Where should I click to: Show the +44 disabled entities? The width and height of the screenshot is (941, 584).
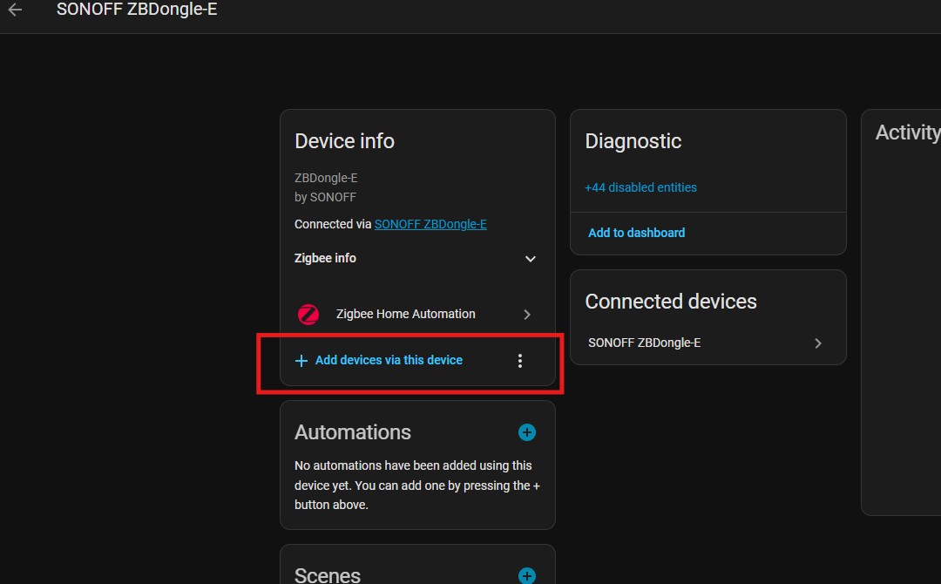[x=640, y=187]
